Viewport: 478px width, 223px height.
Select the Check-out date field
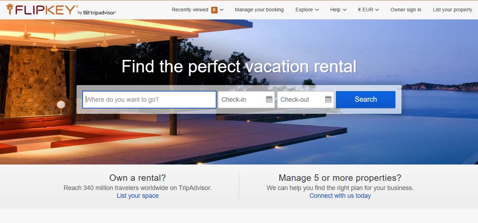point(305,100)
